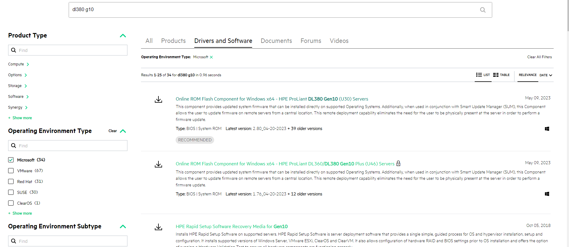This screenshot has height=247, width=569.
Task: Click the Product Type Find field
Action: coord(68,50)
